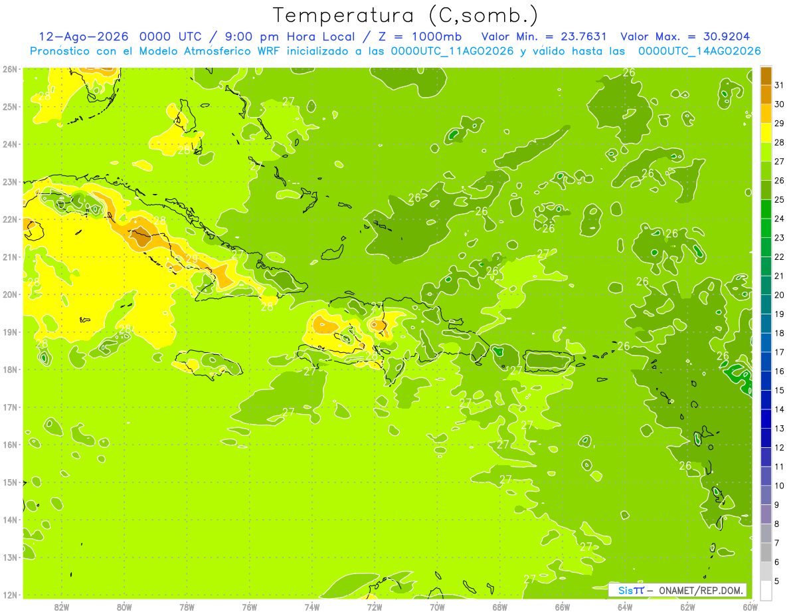This screenshot has width=797, height=616.
Task: Pick the legend color band between 26 and 27
Action: tap(766, 171)
